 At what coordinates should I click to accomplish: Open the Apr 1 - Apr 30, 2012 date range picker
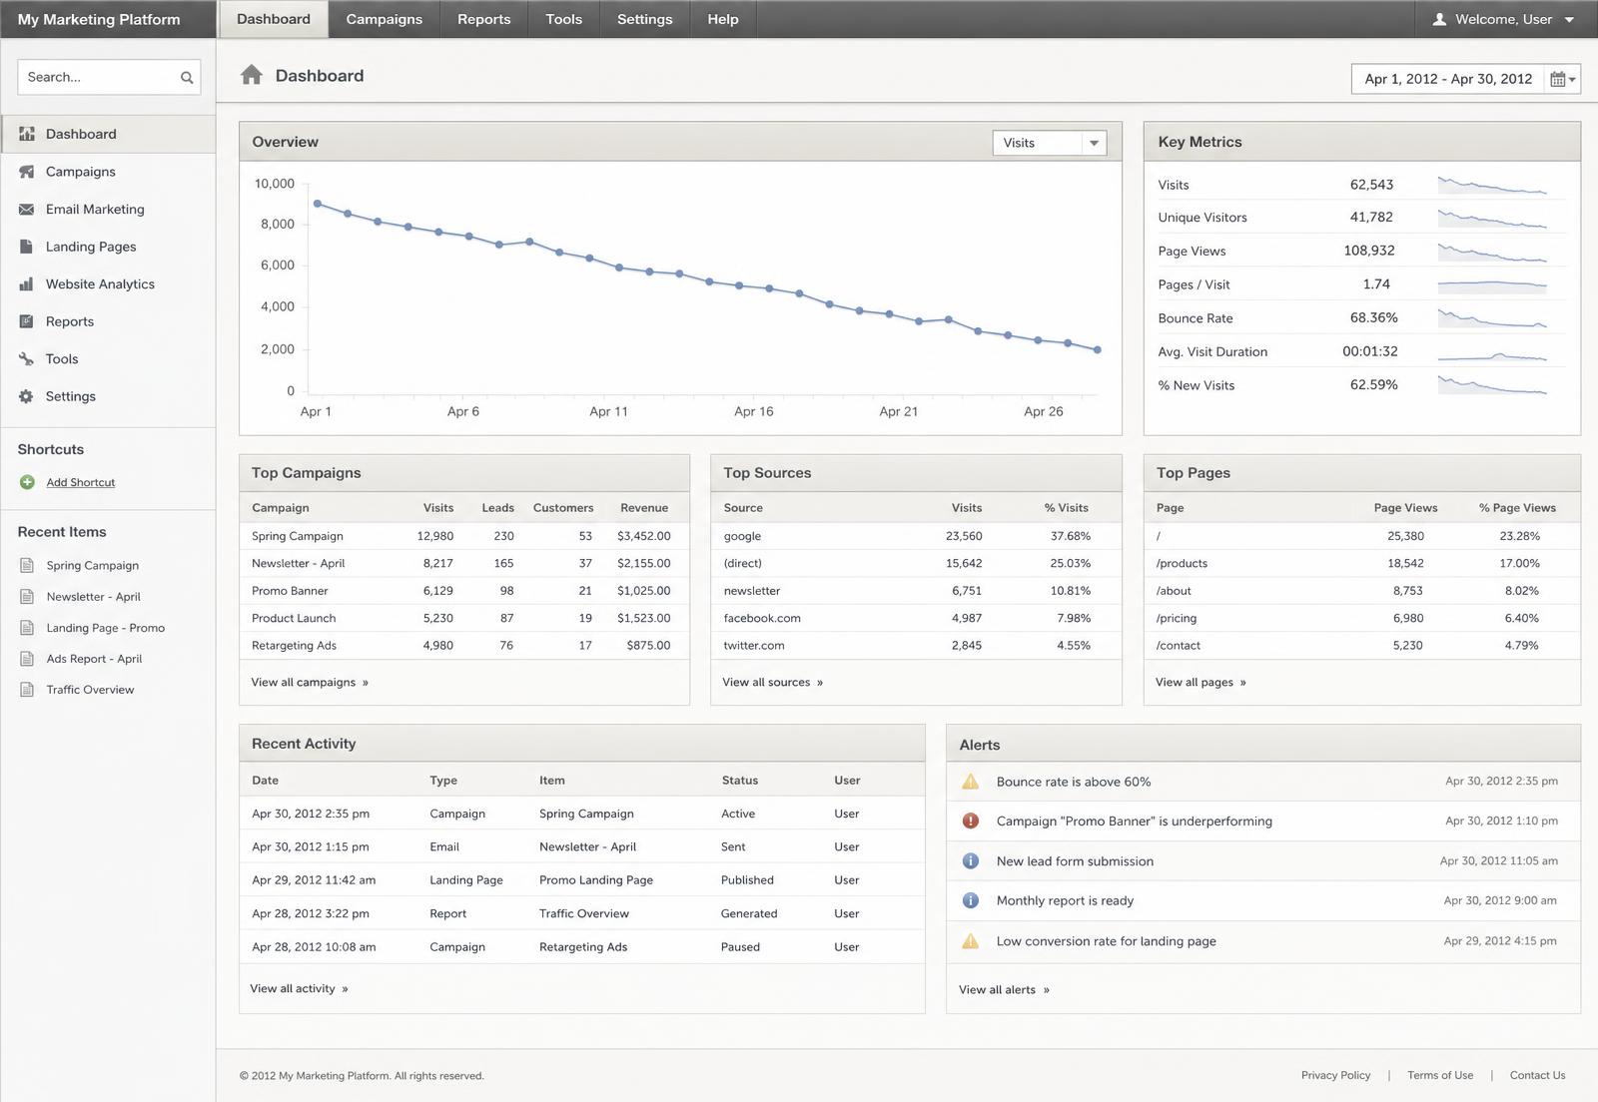point(1465,79)
